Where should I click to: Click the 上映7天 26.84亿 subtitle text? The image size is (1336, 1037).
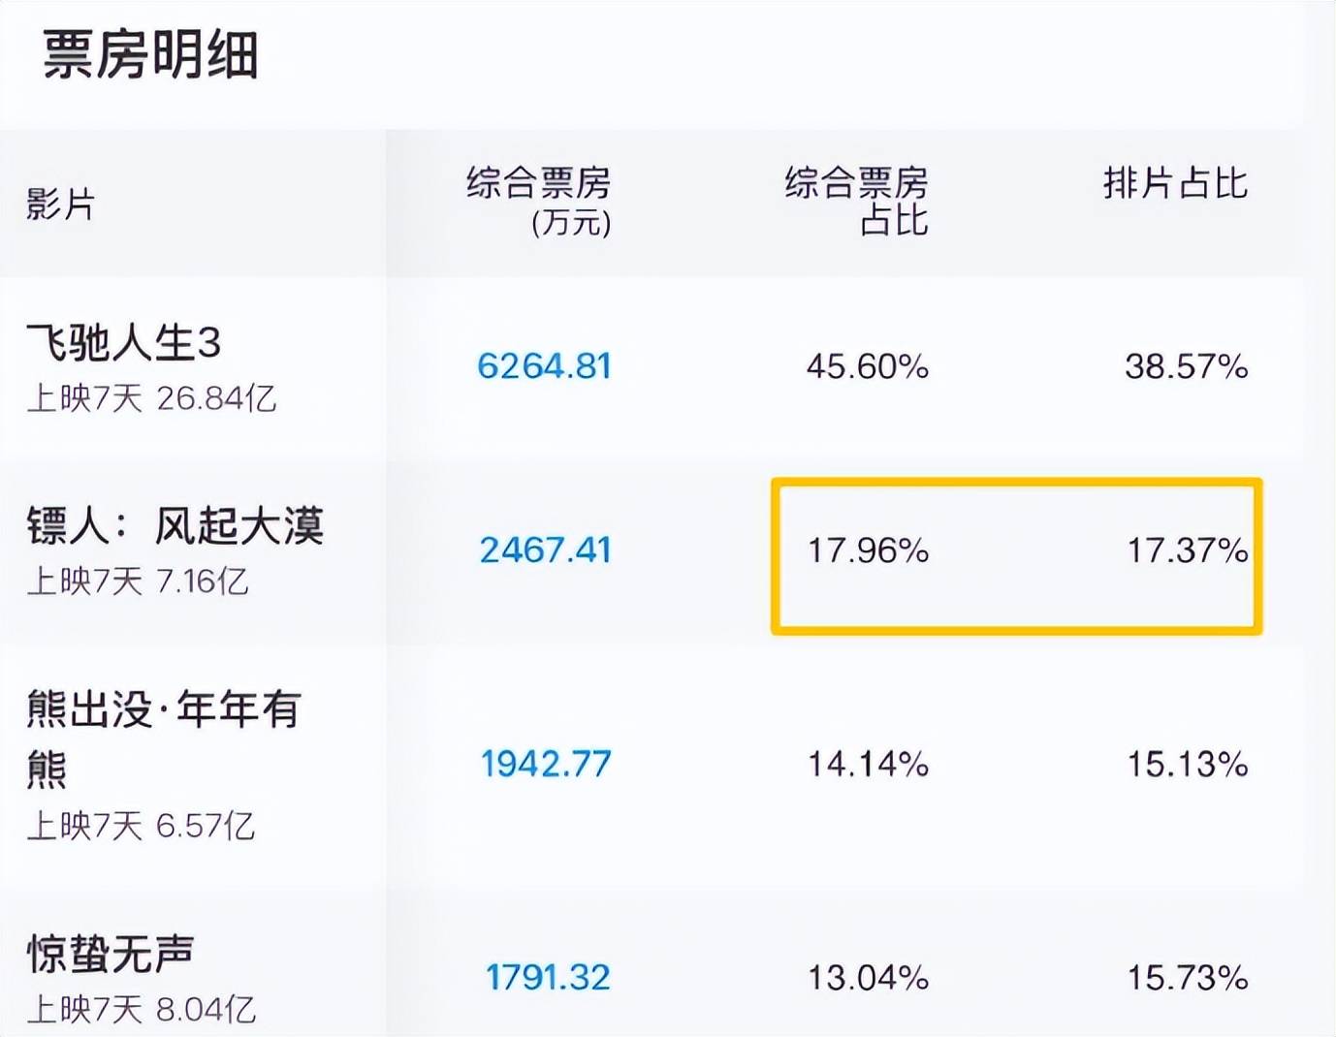(151, 397)
